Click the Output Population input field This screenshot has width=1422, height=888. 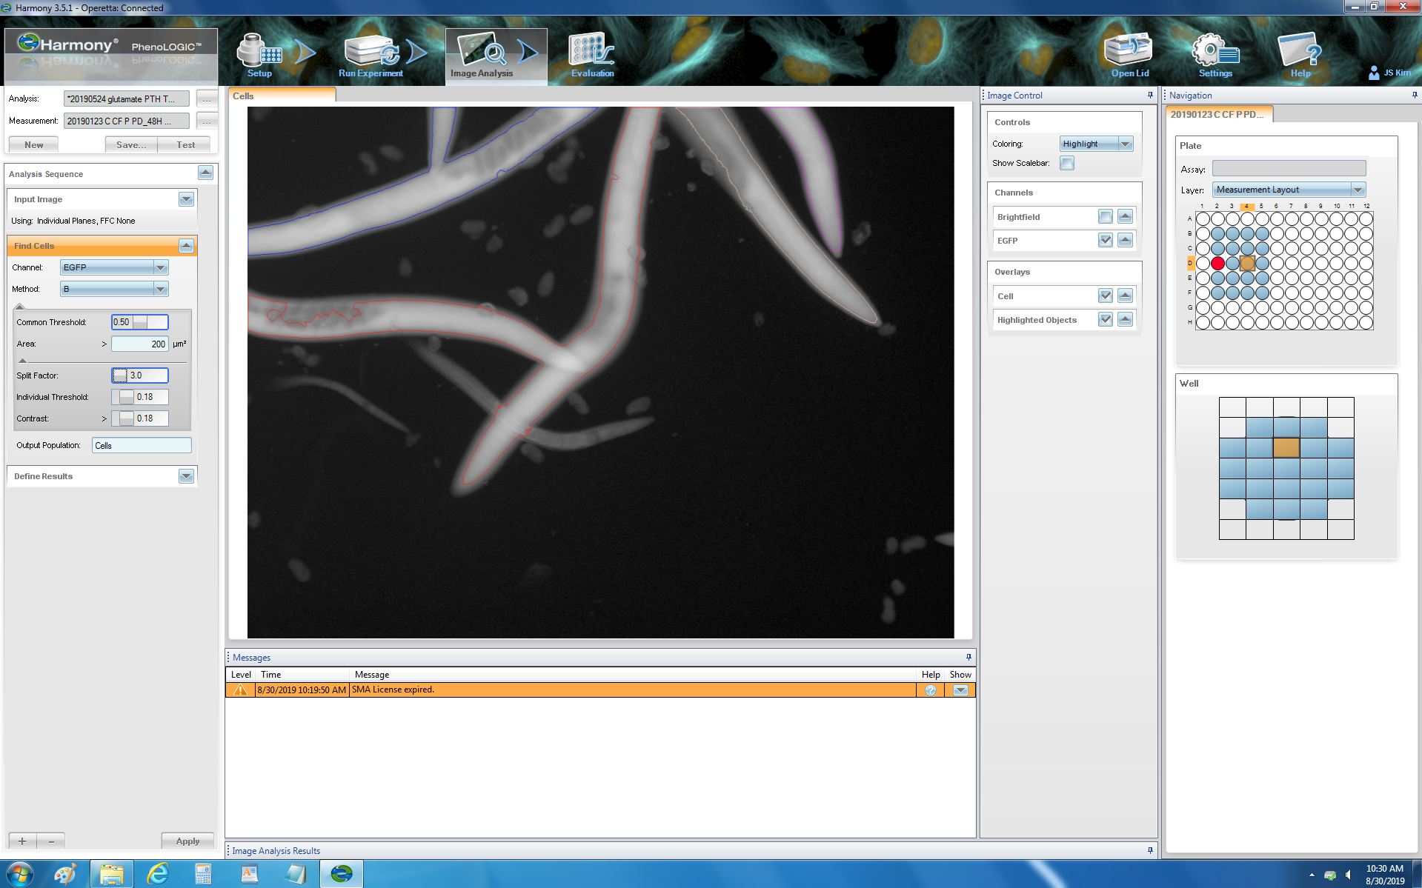(141, 445)
